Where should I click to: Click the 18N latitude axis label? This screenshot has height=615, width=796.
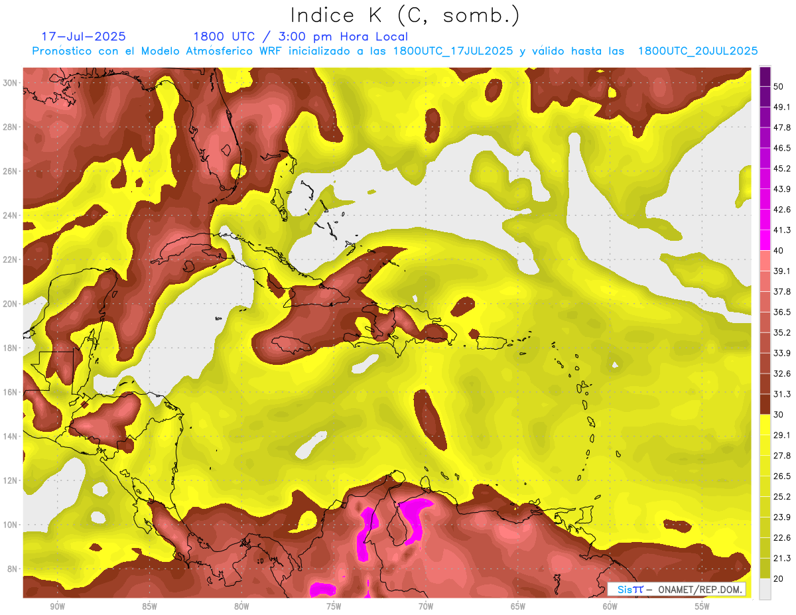[11, 348]
